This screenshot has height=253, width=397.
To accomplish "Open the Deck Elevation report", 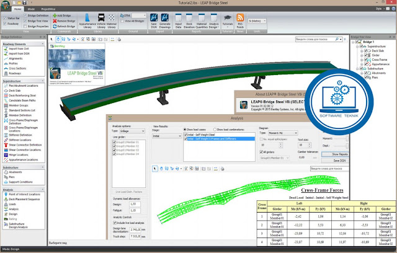I will pos(189,20).
